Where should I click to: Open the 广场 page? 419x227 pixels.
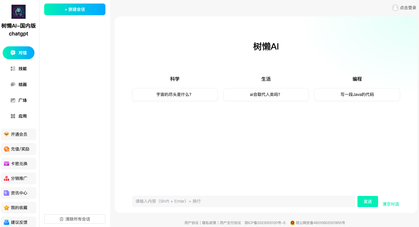19,100
